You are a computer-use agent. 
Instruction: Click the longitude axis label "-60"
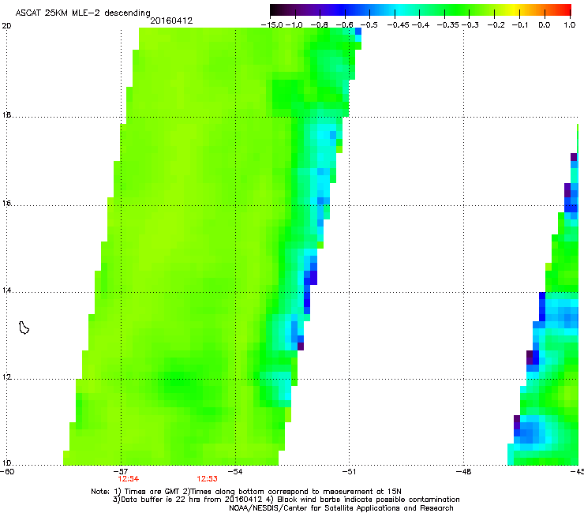pos(7,472)
